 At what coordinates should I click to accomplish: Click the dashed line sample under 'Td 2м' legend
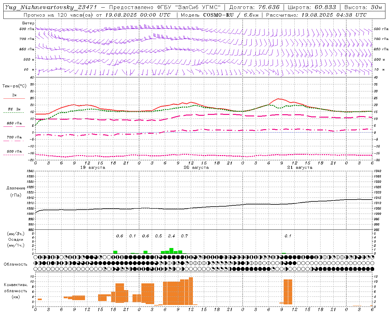(14, 112)
